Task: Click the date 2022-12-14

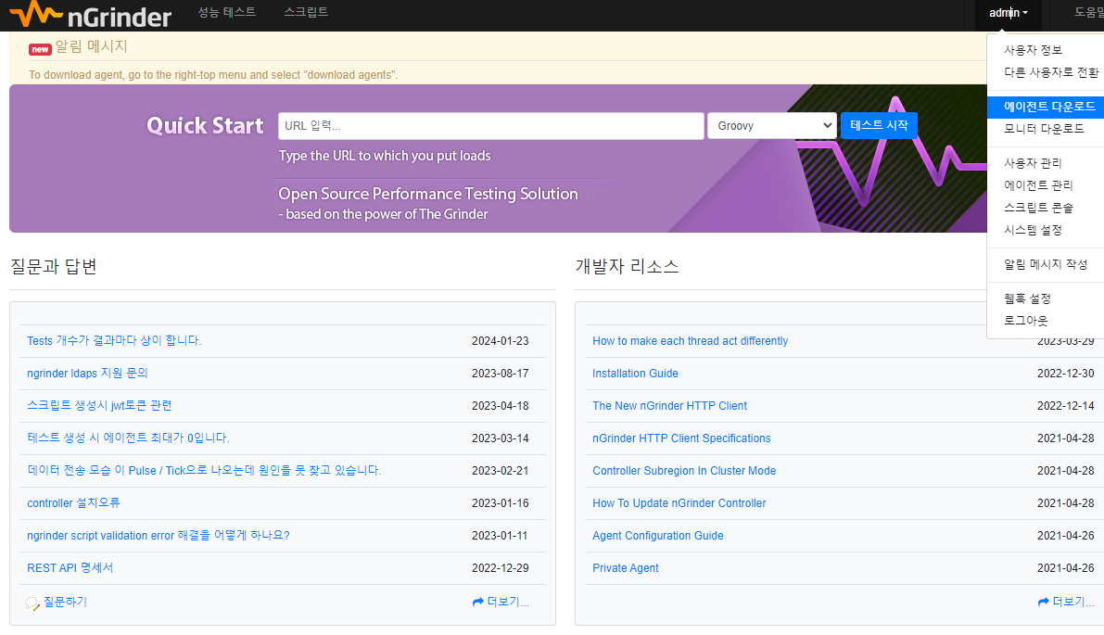Action: point(1065,405)
